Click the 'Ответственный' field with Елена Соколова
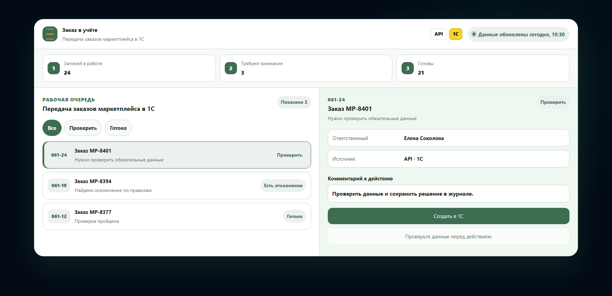Viewport: 612px width, 296px height. coord(448,138)
